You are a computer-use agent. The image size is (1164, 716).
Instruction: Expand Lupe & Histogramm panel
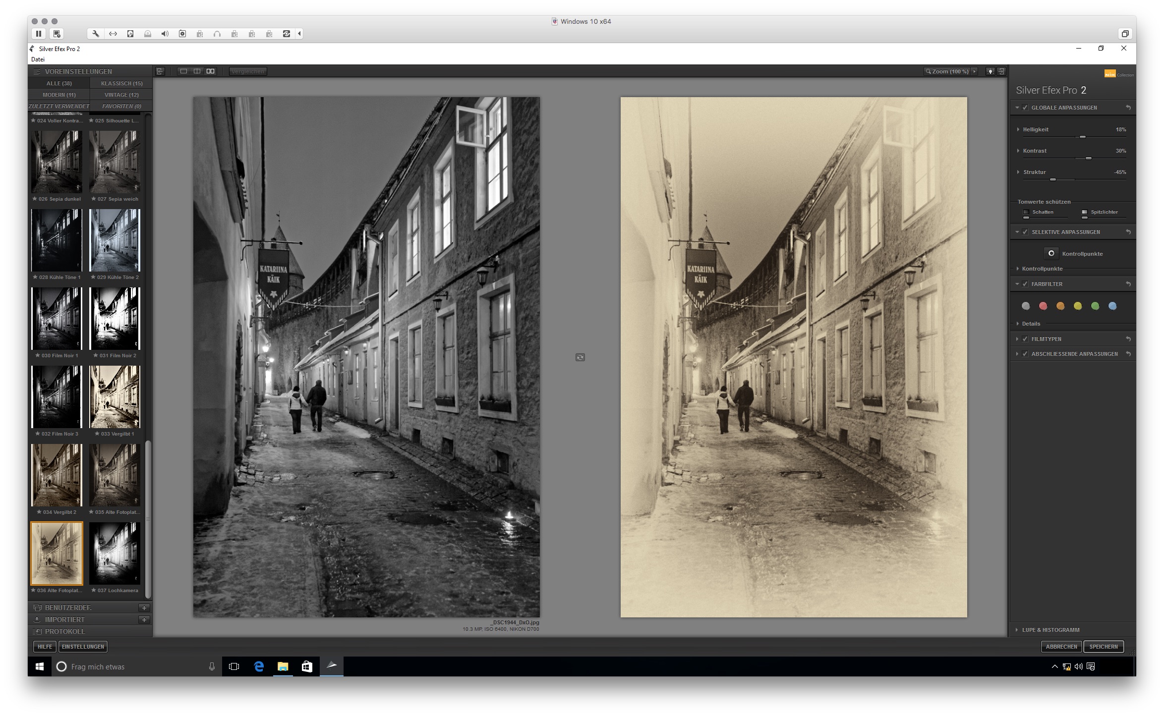click(x=1017, y=630)
